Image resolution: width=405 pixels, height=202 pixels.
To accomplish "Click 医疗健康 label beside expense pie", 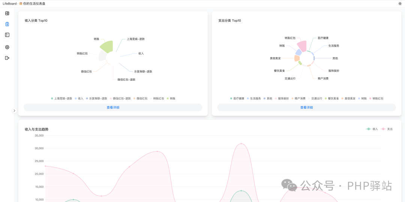I will click(323, 38).
